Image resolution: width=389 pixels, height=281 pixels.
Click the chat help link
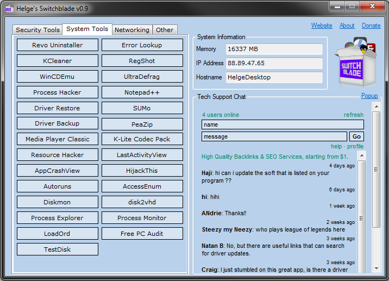tap(336, 146)
